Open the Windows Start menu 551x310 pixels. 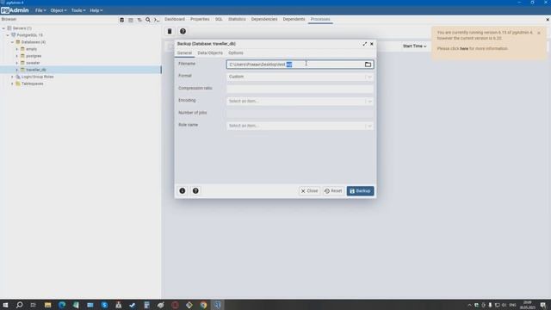[5, 305]
